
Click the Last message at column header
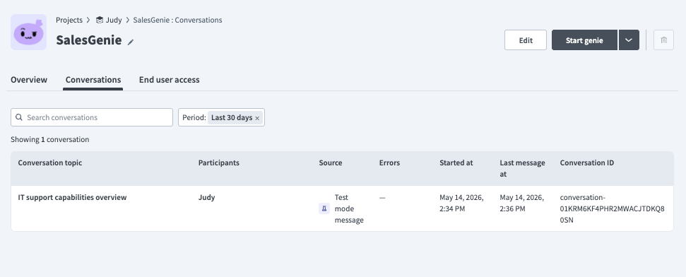click(x=522, y=168)
